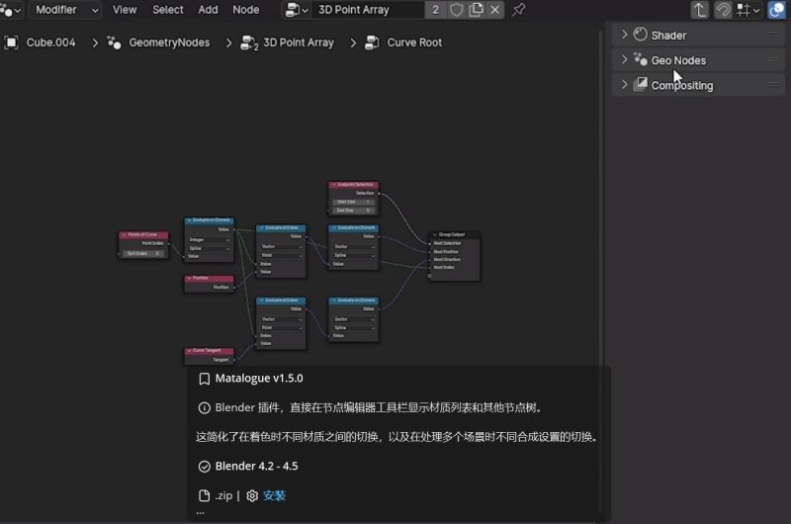This screenshot has height=524, width=791.
Task: Click the node group browse icon dropdown
Action: (x=296, y=10)
